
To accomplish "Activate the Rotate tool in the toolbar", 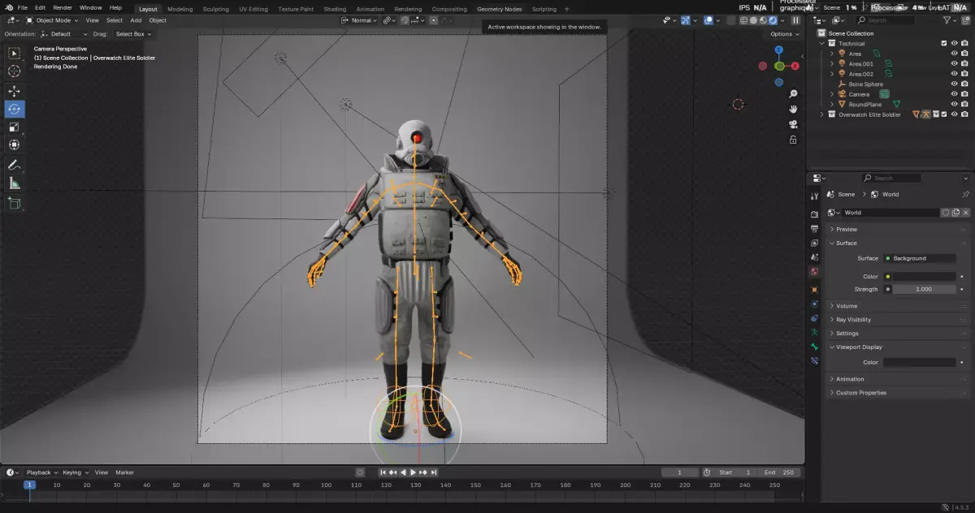I will coord(15,109).
